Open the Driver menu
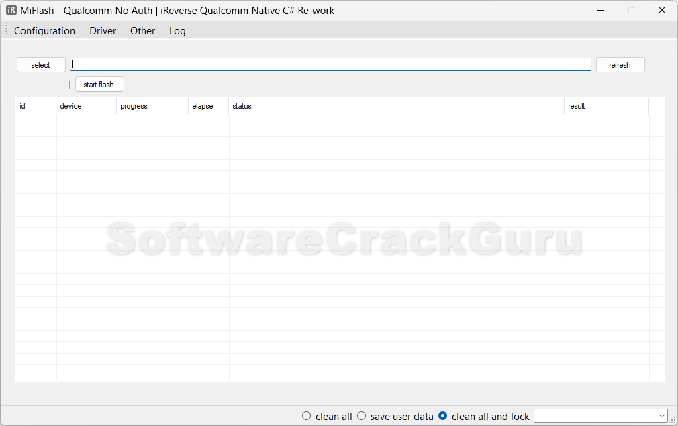 [103, 31]
